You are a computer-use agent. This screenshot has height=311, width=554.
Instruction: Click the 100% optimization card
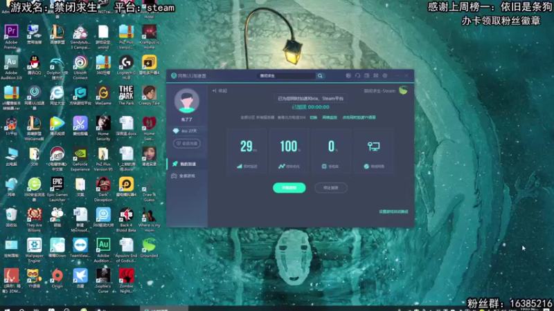tap(289, 151)
